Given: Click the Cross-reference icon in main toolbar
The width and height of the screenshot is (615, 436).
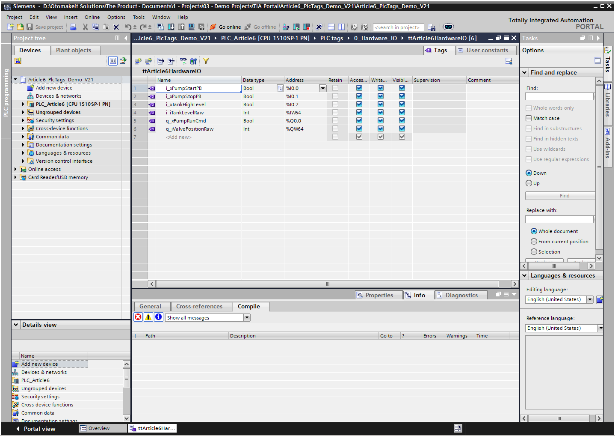Looking at the screenshot, I should [319, 27].
